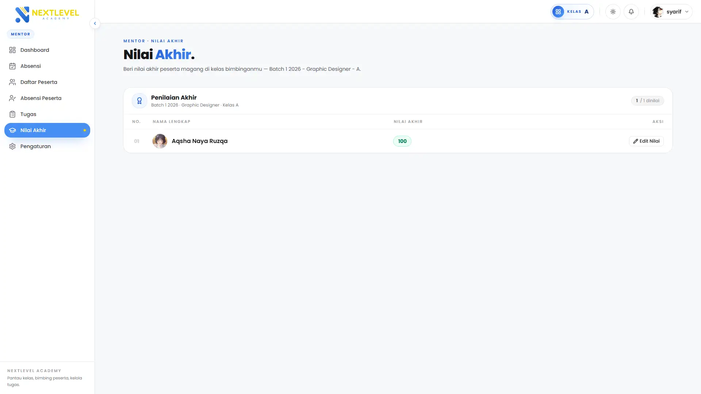Viewport: 701px width, 394px height.
Task: Click the row number 01
Action: (x=137, y=141)
